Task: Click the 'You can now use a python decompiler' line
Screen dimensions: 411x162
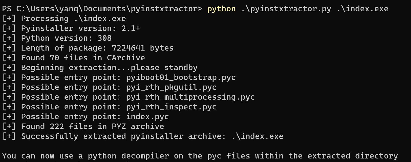Action: (x=200, y=156)
